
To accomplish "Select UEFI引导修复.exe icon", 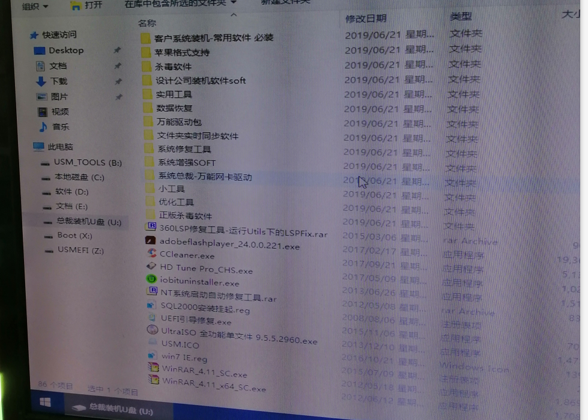I will (x=152, y=318).
